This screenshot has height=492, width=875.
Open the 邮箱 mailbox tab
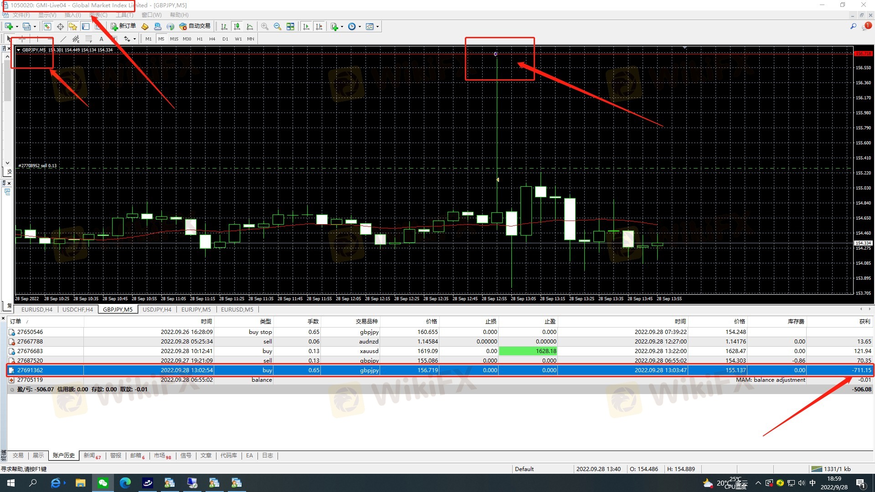138,456
